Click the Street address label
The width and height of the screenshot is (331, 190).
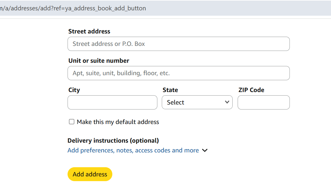click(89, 31)
